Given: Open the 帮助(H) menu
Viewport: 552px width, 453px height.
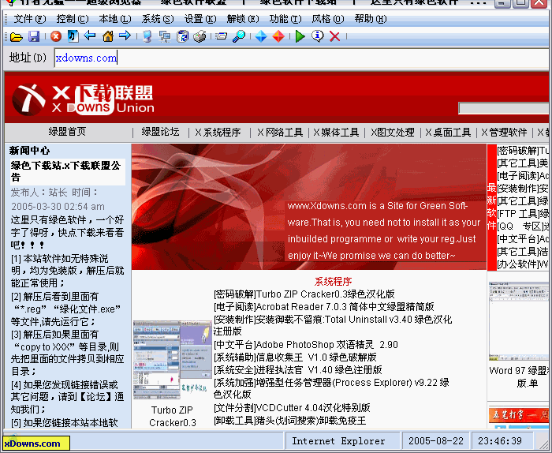Looking at the screenshot, I should point(371,19).
